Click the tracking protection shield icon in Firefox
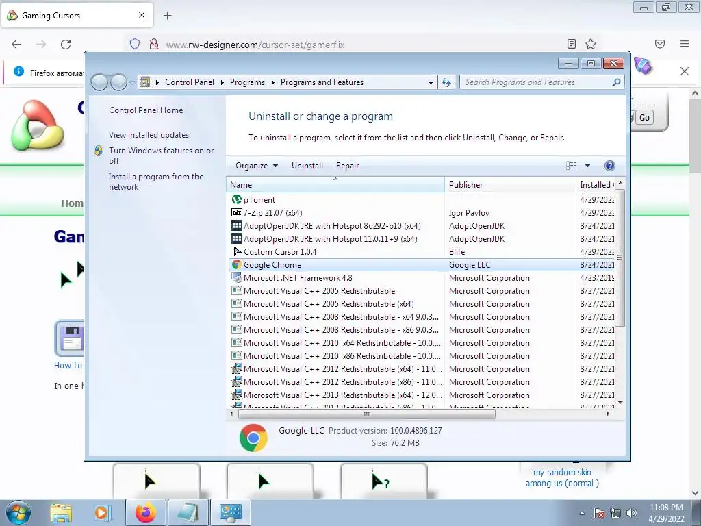The width and height of the screenshot is (701, 526). tap(135, 45)
